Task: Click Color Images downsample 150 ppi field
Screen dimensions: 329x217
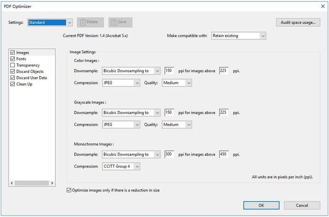Action: click(169, 71)
